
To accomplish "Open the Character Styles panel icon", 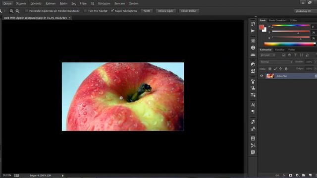I will click(x=253, y=129).
